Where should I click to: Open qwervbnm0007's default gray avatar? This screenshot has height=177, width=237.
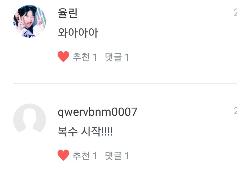30,120
